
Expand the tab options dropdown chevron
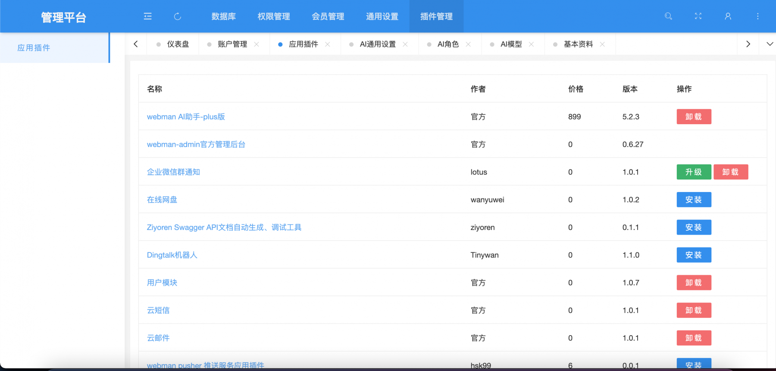[x=770, y=44]
